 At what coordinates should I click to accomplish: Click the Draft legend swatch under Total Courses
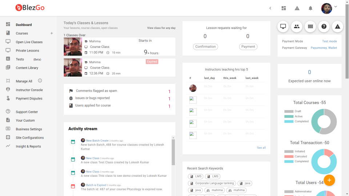pos(289,111)
